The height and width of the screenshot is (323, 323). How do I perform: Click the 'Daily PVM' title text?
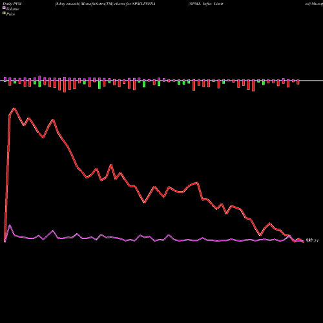click(x=12, y=4)
